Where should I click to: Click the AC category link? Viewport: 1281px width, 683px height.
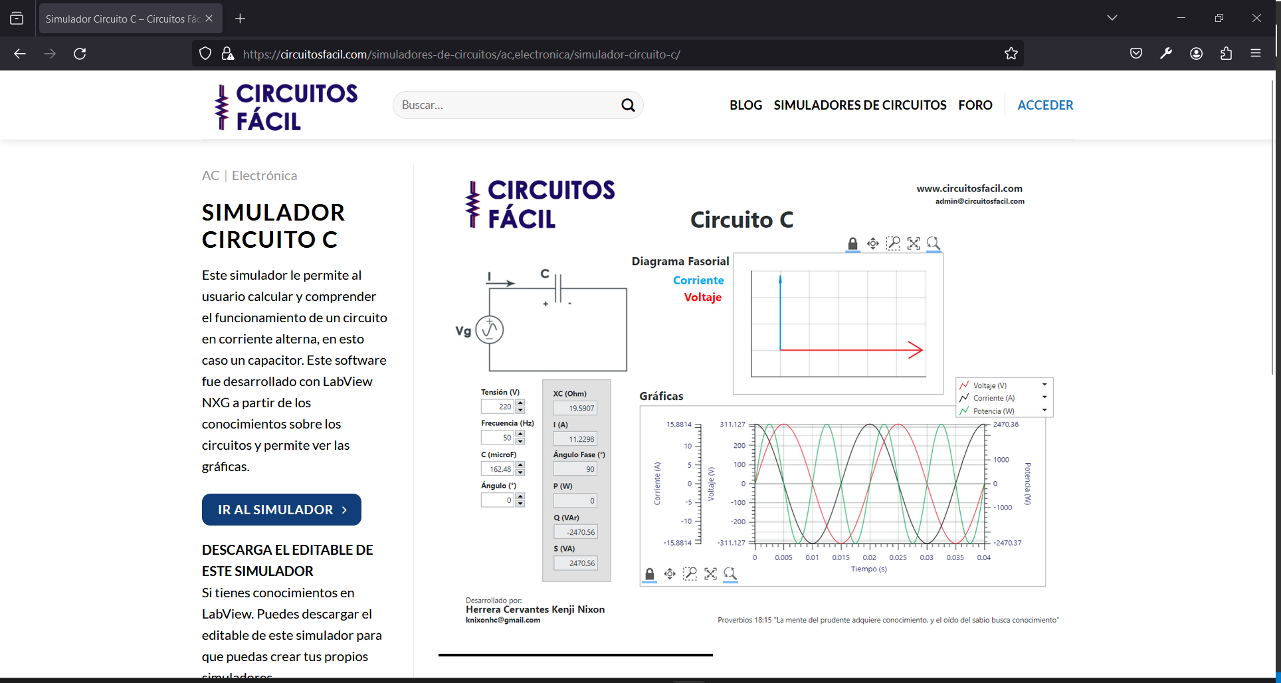[211, 175]
